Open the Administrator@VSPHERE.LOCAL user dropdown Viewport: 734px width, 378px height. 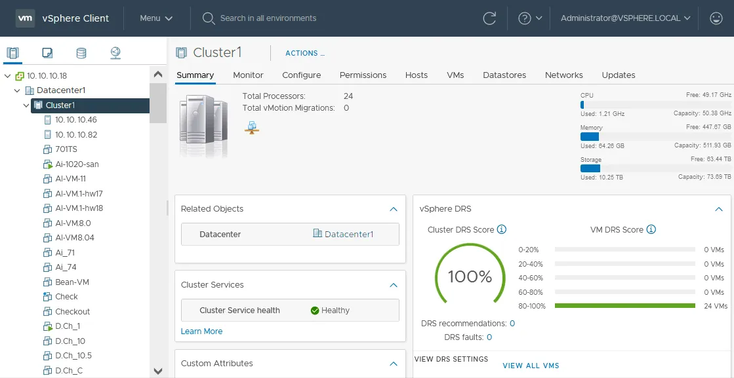(x=625, y=18)
